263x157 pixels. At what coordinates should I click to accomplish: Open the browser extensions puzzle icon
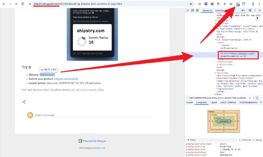pyautogui.click(x=244, y=4)
